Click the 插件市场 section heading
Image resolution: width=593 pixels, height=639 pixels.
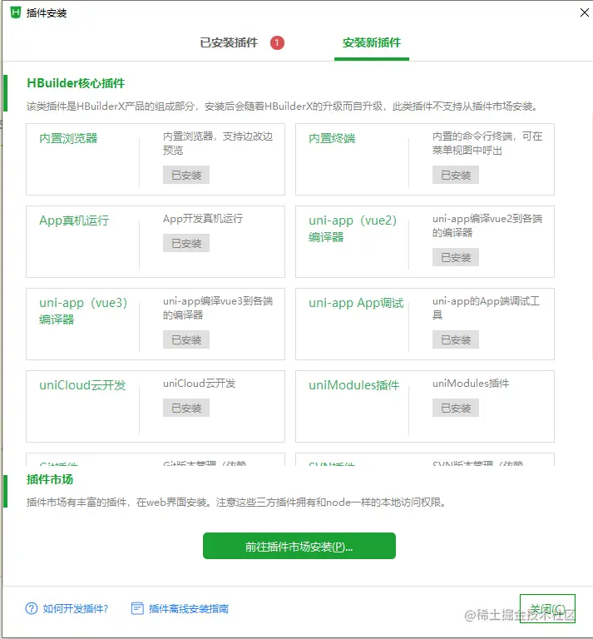pos(50,479)
